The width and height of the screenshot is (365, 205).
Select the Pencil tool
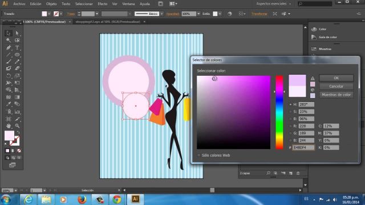coord(17,61)
